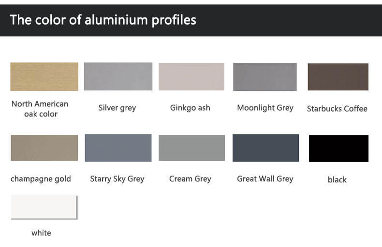This screenshot has width=382, height=247.
Task: Select the Moonlight Grey swatch
Action: coord(265,77)
